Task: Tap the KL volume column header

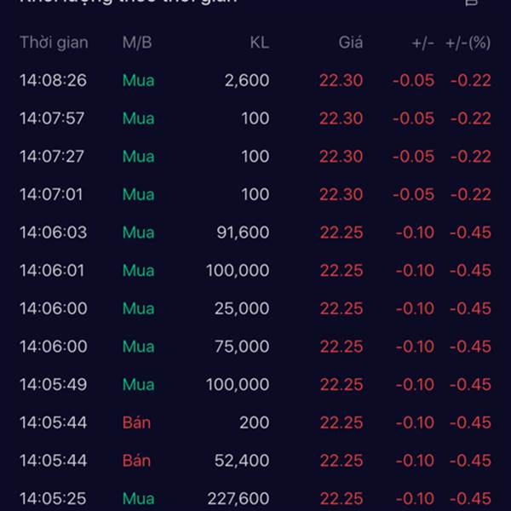Action: (259, 43)
